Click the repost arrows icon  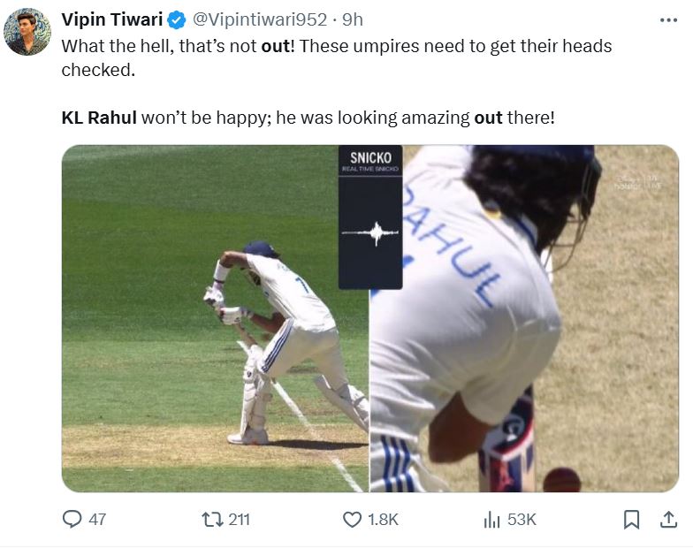click(x=212, y=519)
